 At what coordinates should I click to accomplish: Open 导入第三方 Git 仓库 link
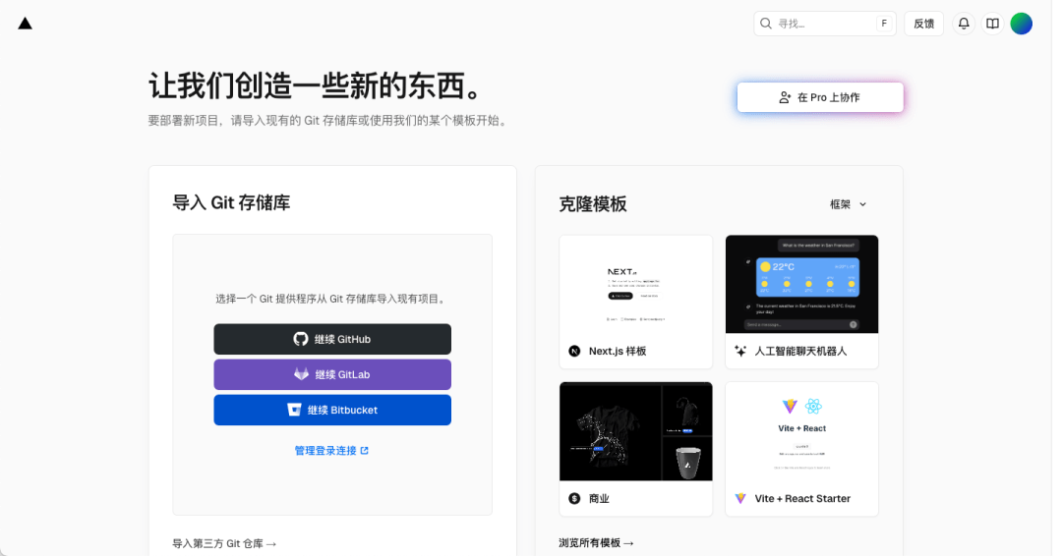[224, 544]
